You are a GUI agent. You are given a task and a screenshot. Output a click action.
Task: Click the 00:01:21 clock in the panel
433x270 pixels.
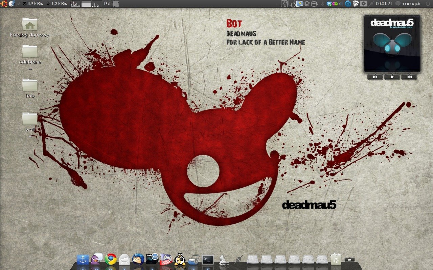pos(384,4)
